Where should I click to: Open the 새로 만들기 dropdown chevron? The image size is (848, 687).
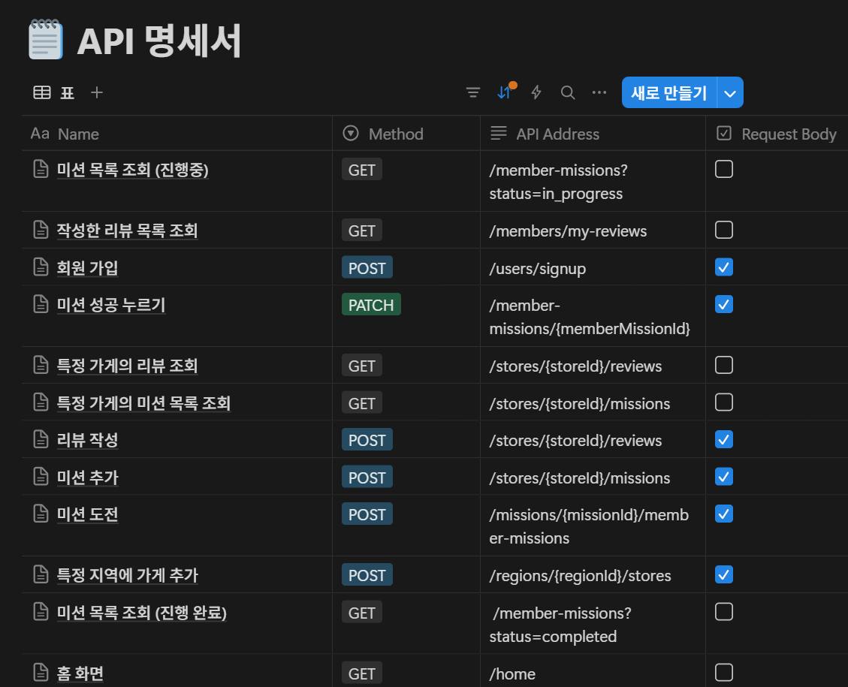pos(729,92)
